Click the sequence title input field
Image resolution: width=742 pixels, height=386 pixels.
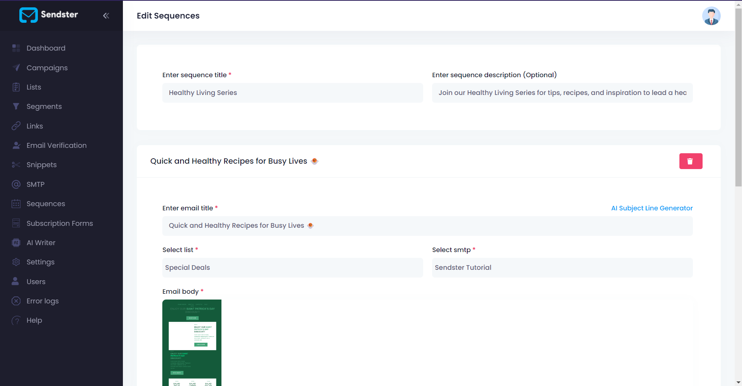coord(292,93)
